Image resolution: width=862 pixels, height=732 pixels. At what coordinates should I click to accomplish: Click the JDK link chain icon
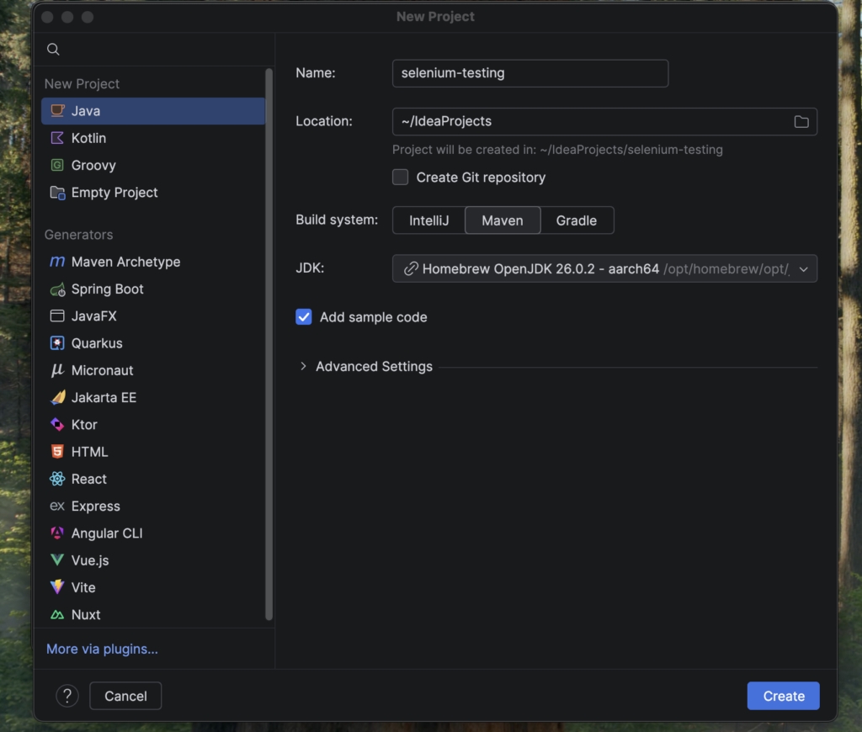pyautogui.click(x=411, y=268)
